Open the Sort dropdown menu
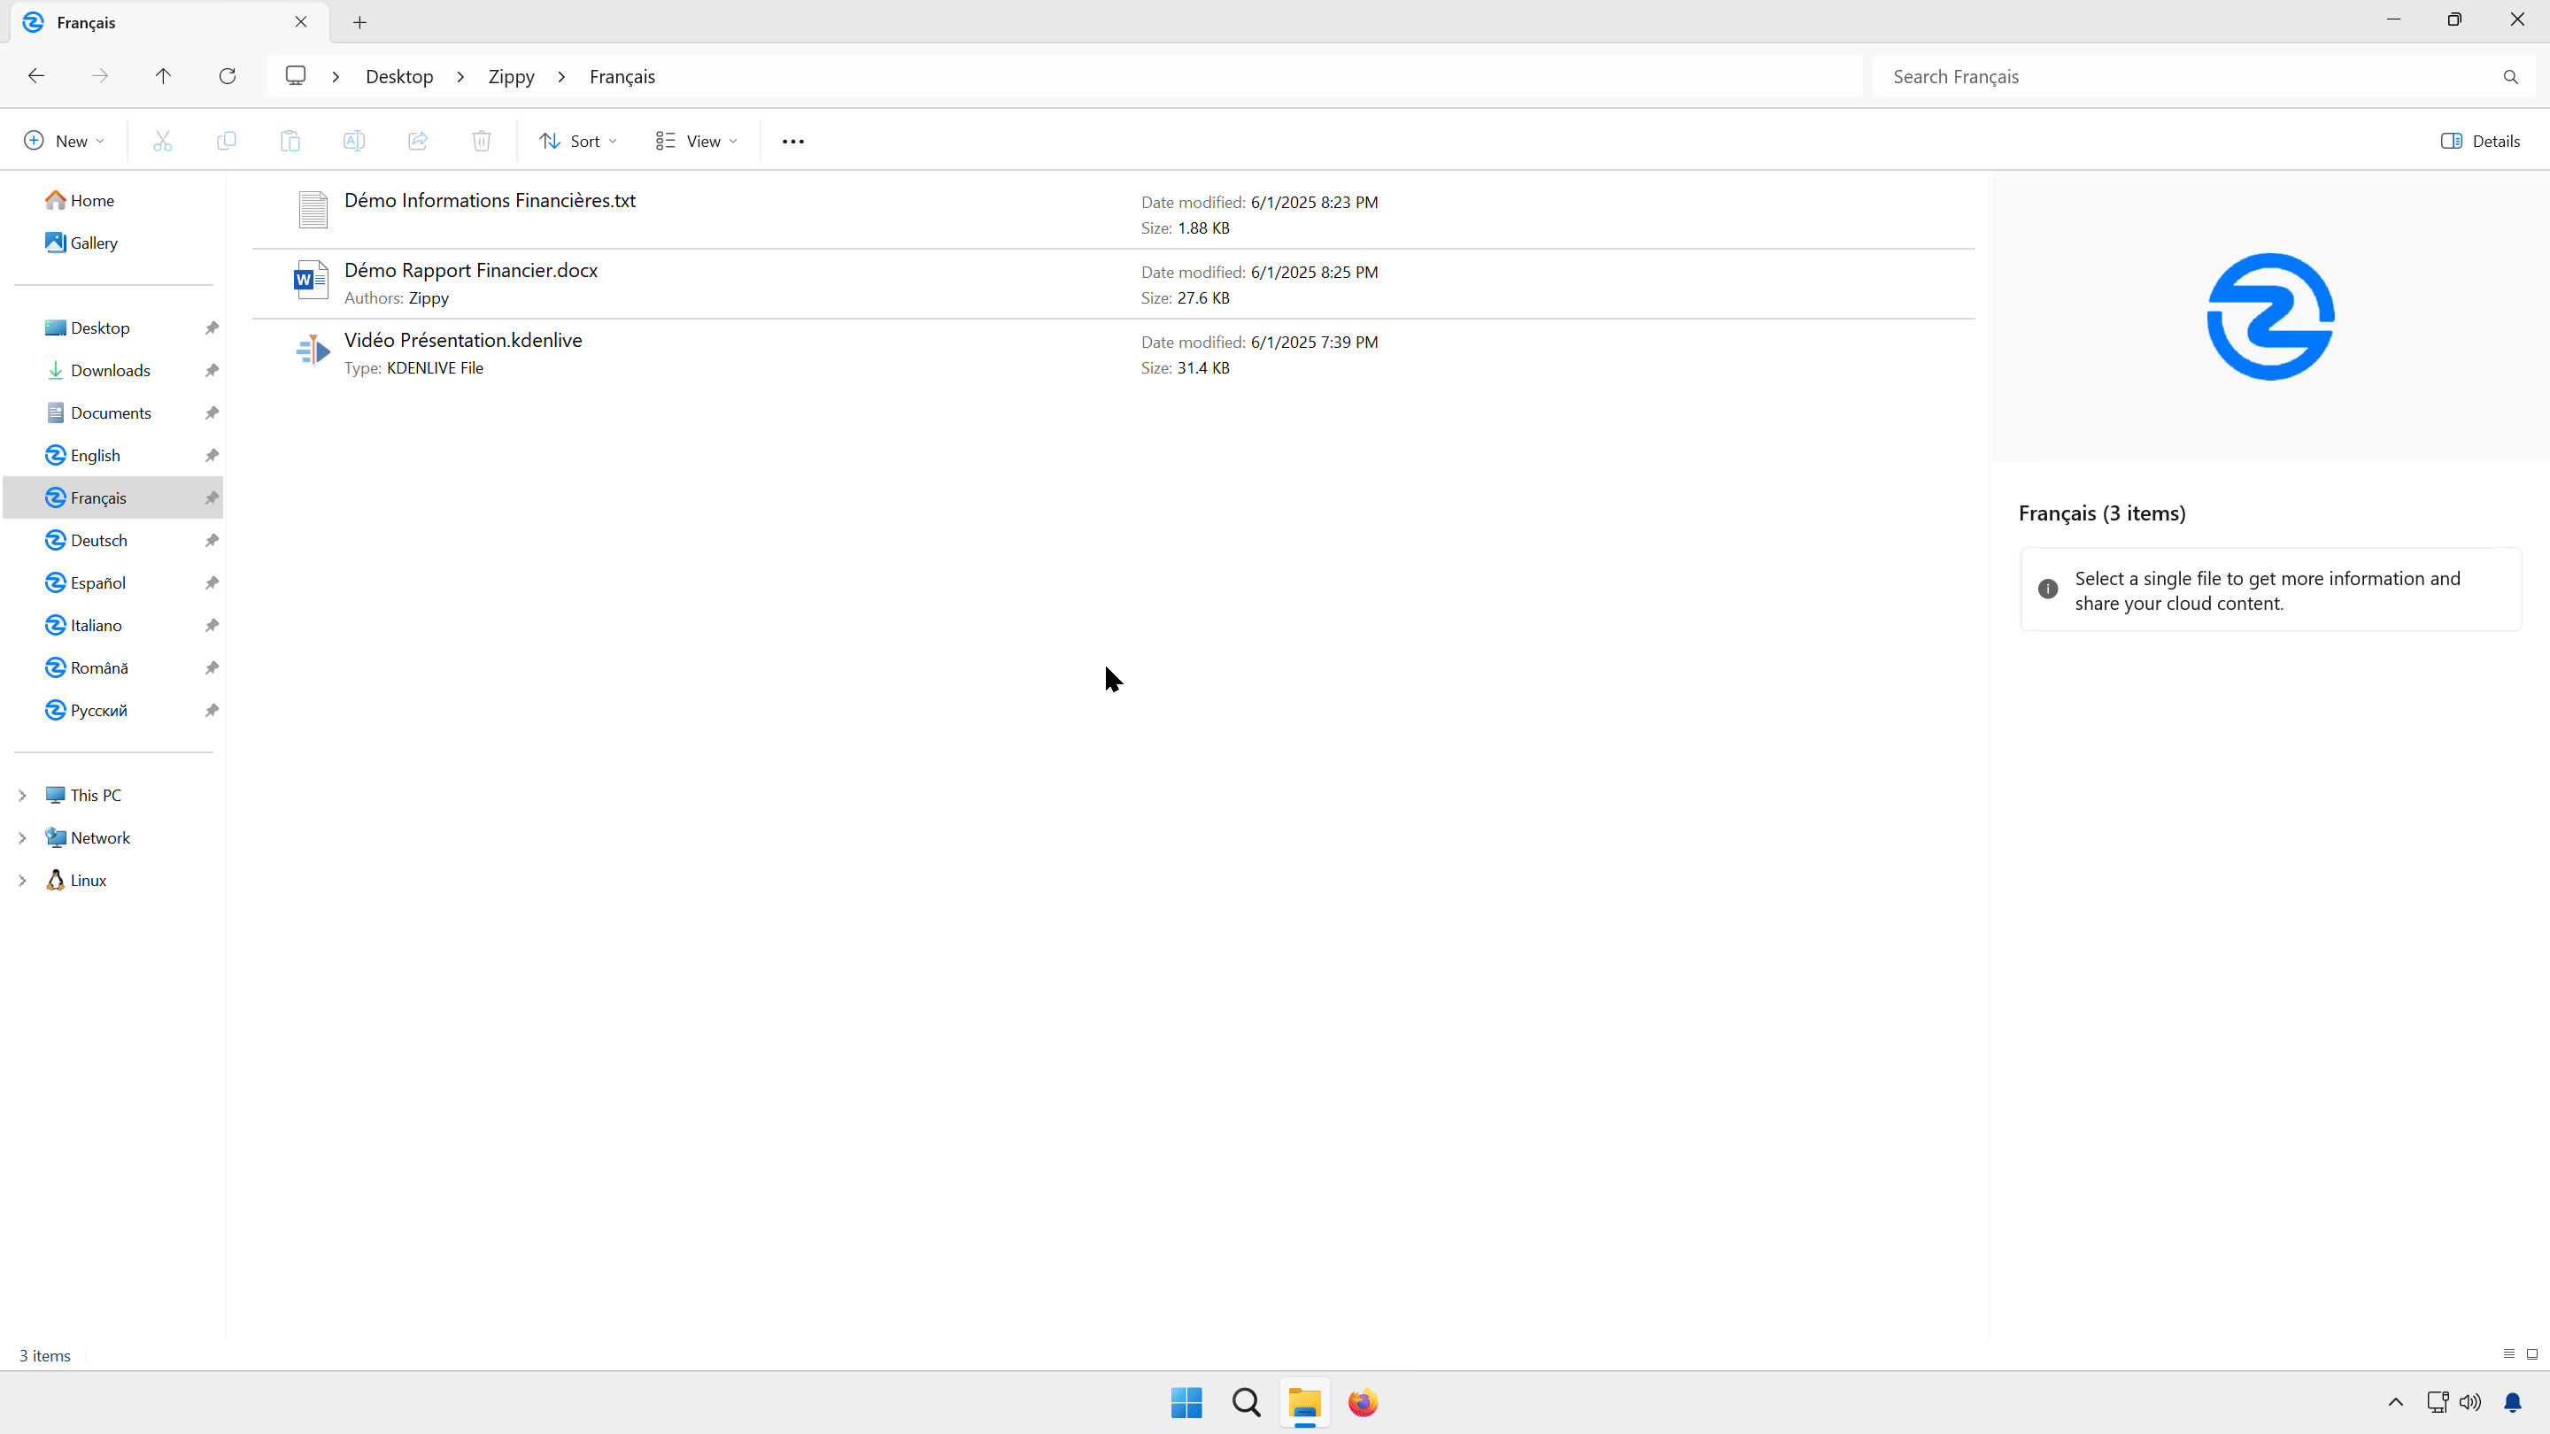This screenshot has height=1434, width=2550. pos(578,141)
